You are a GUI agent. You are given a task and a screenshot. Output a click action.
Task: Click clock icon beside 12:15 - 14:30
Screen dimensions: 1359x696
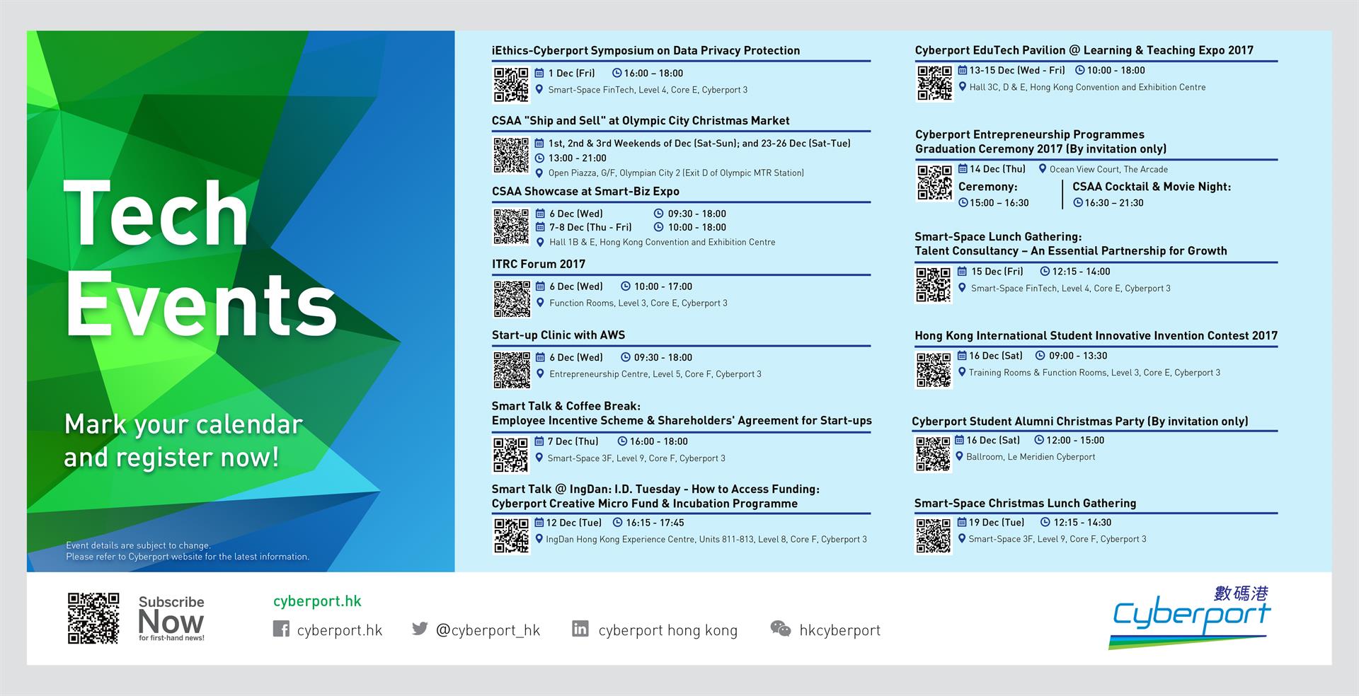click(1045, 522)
